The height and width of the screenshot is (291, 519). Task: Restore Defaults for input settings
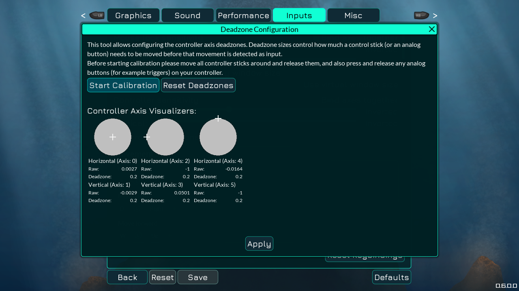[x=391, y=277]
